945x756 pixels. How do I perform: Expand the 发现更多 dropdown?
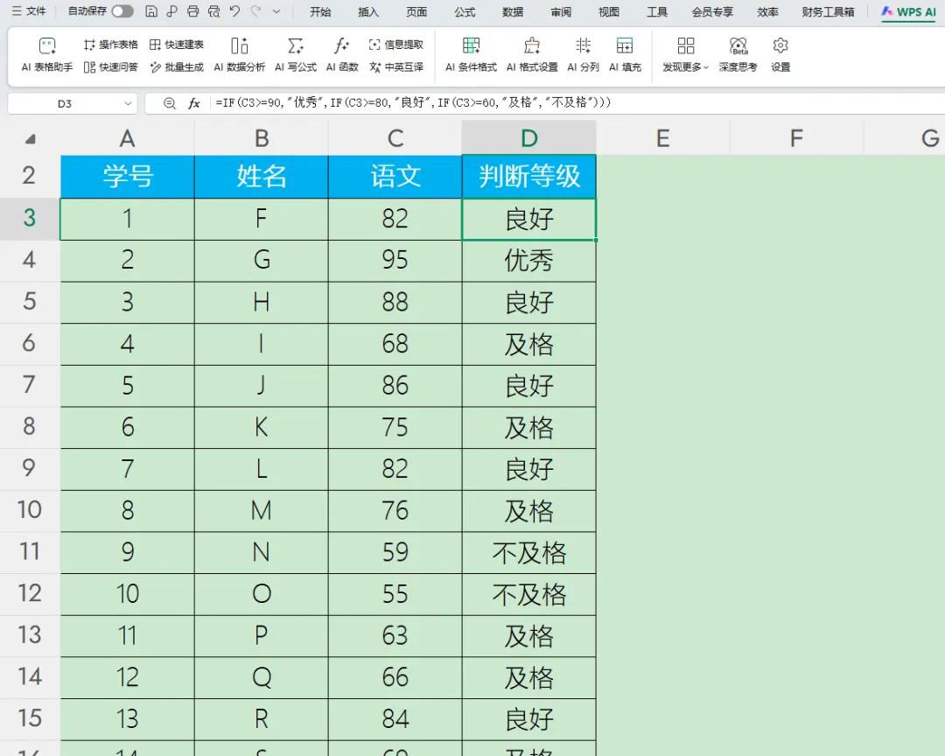pyautogui.click(x=686, y=55)
